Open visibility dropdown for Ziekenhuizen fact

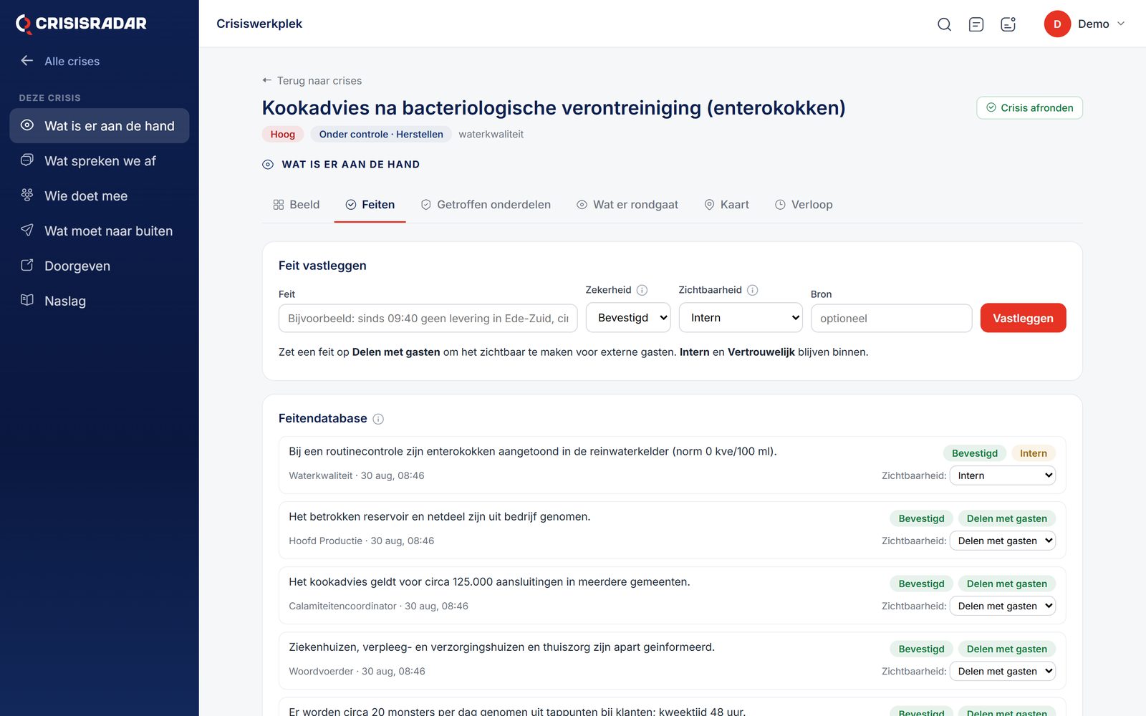1002,671
